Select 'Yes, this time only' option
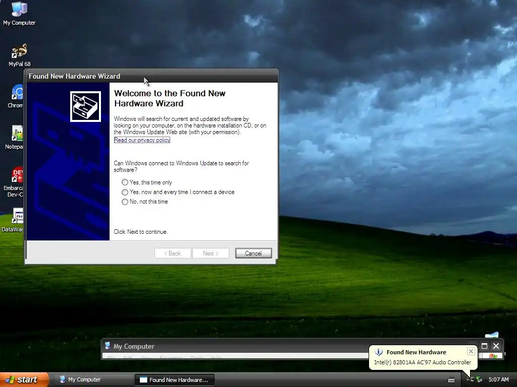Viewport: 517px width, 387px height. (147, 182)
